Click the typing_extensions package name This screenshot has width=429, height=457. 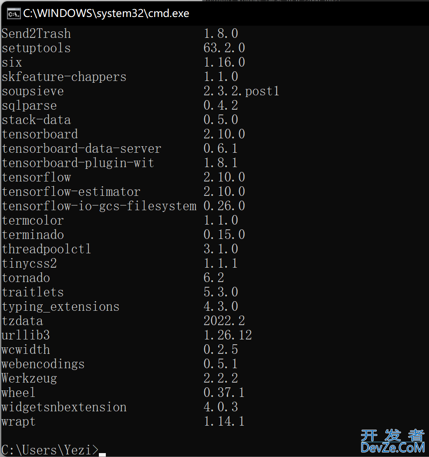click(x=61, y=306)
